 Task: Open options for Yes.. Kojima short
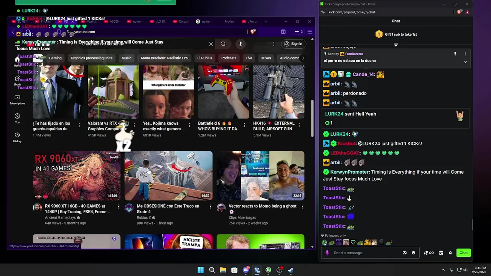pos(189,125)
